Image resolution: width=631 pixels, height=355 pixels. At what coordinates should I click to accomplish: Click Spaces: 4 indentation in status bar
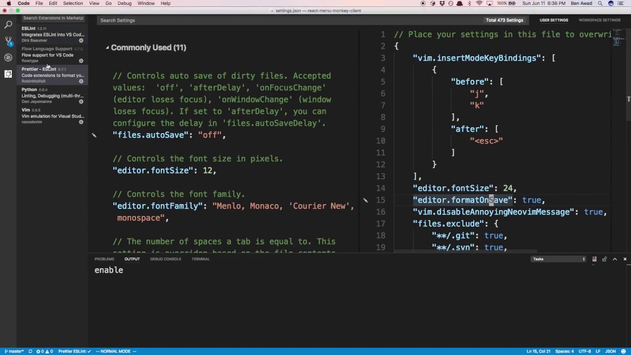(564, 351)
